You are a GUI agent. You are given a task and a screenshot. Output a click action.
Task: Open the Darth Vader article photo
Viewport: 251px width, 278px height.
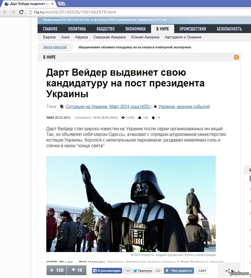(x=131, y=204)
